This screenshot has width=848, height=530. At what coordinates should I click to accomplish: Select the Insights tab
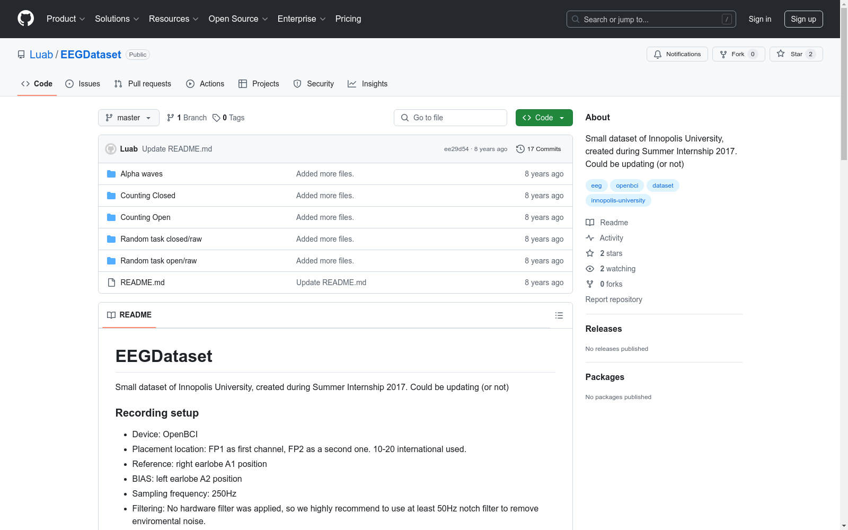tap(368, 84)
